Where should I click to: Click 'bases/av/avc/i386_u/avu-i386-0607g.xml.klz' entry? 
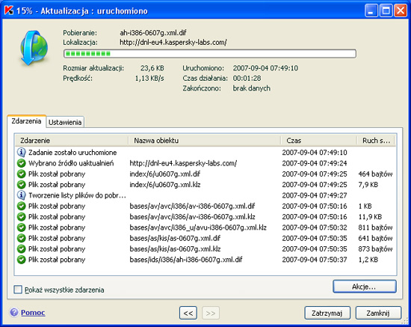click(198, 227)
